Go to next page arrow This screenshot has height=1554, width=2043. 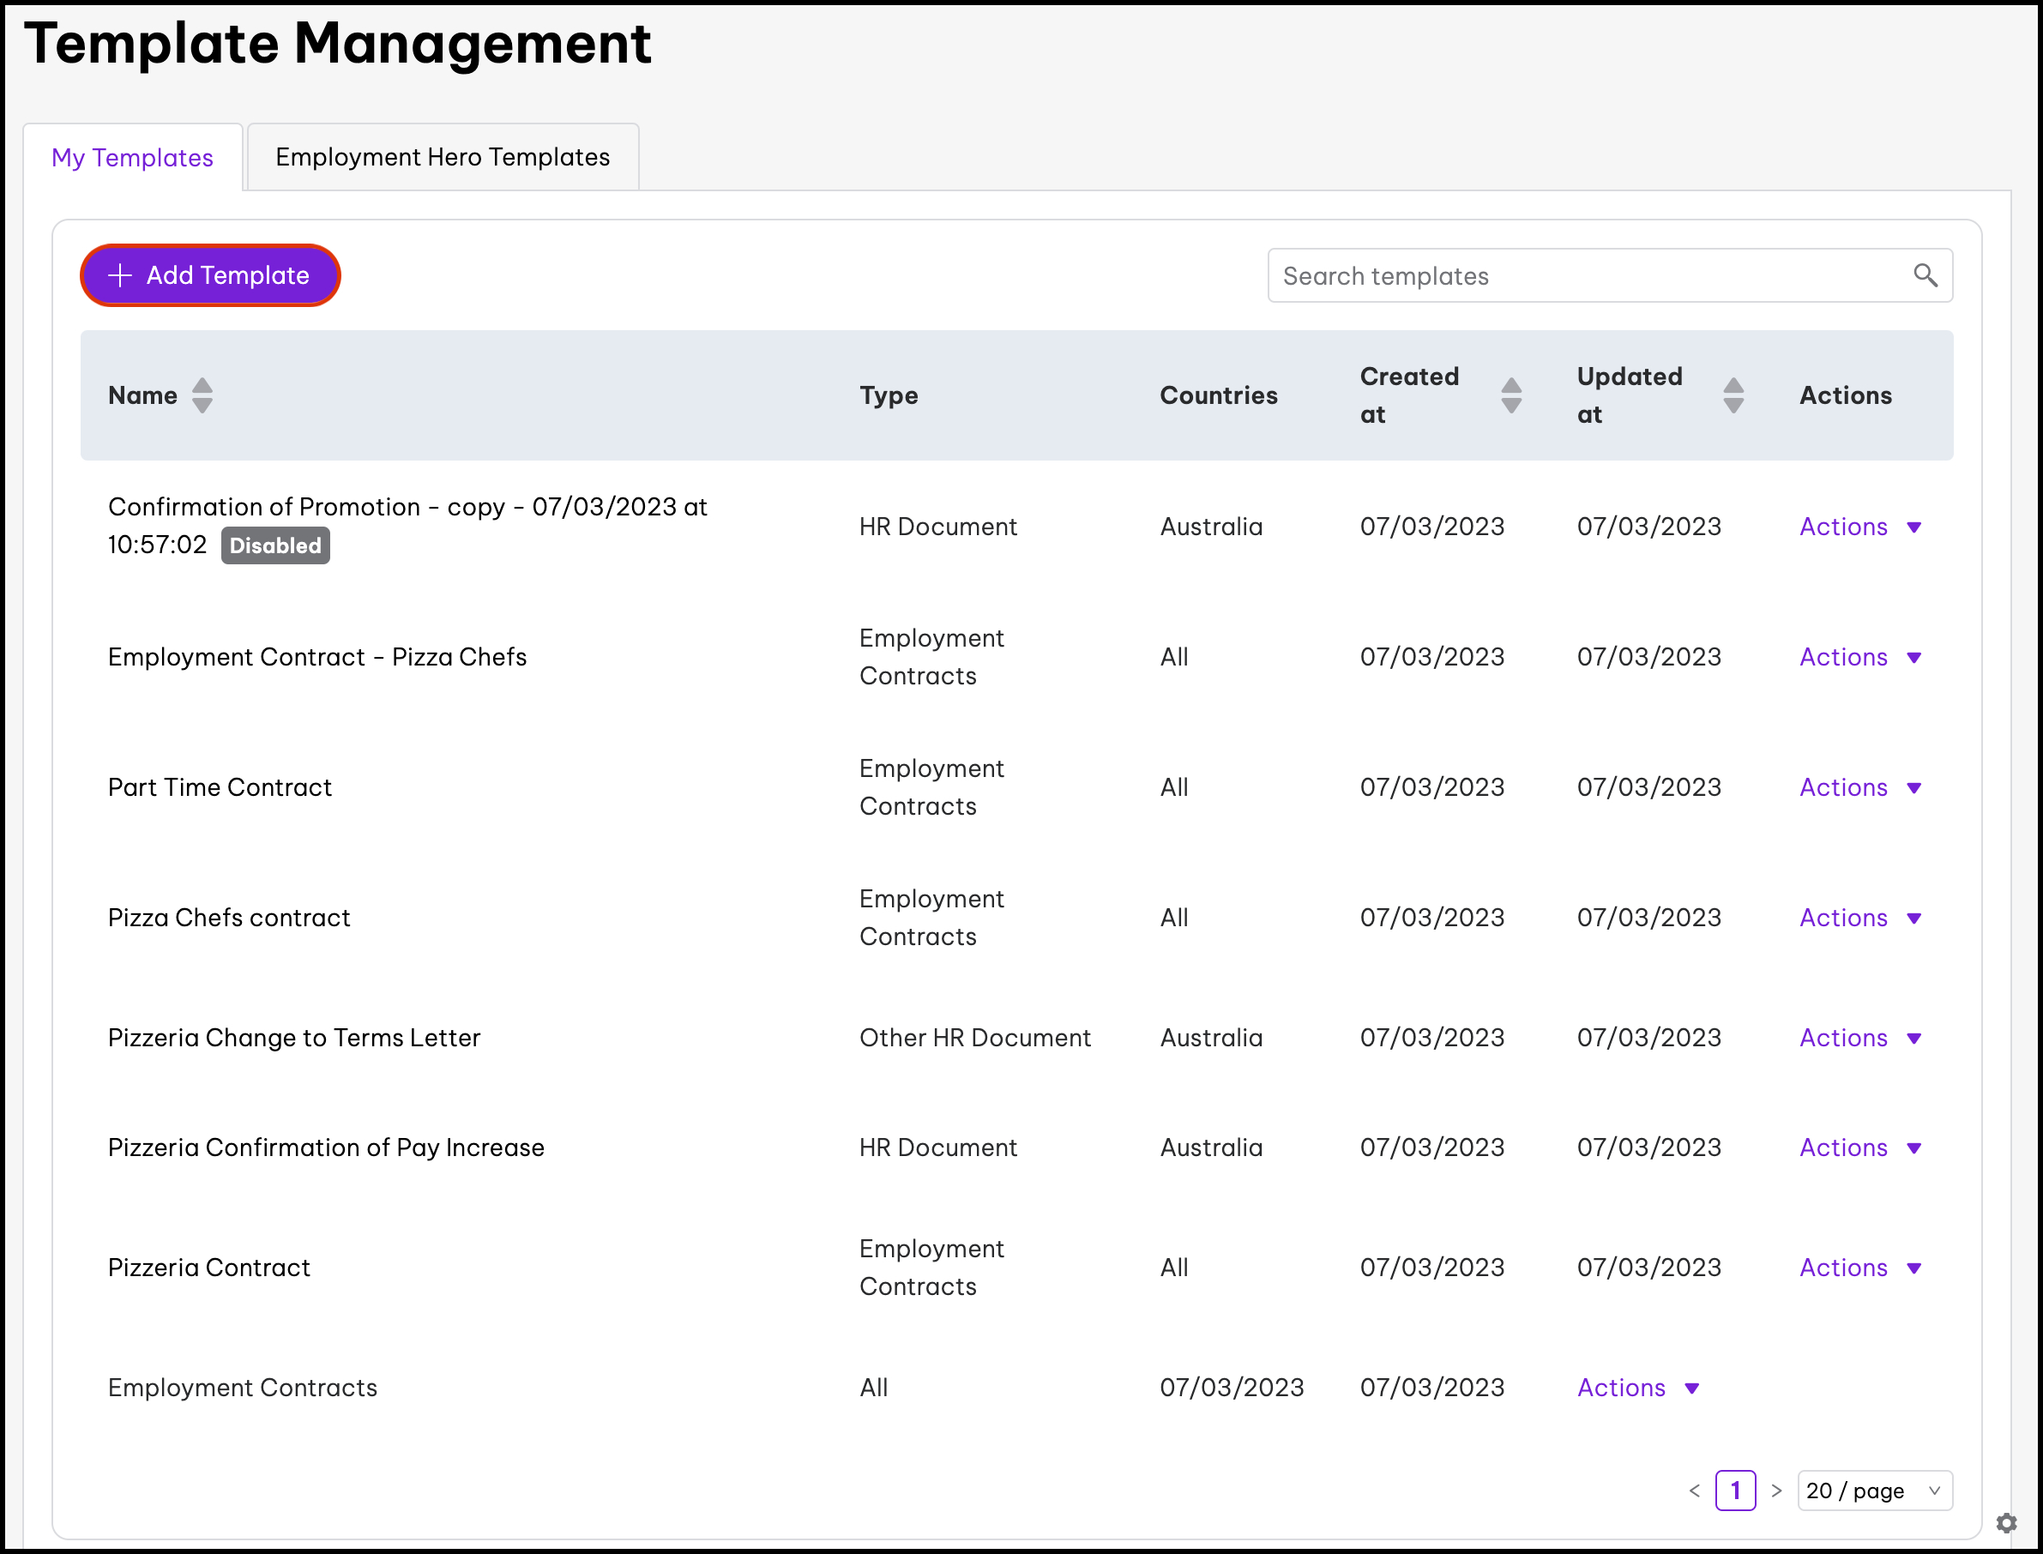(1775, 1491)
